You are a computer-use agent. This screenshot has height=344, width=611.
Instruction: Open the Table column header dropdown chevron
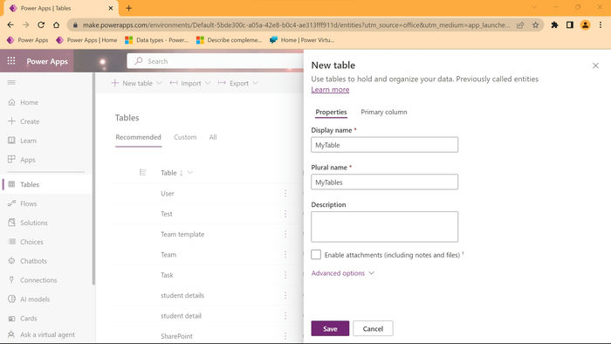tap(190, 172)
